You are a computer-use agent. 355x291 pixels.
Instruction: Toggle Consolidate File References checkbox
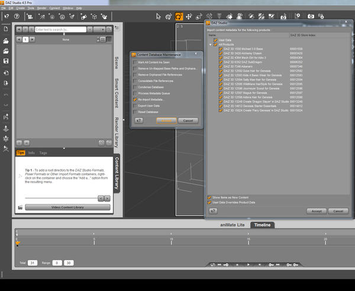135,81
